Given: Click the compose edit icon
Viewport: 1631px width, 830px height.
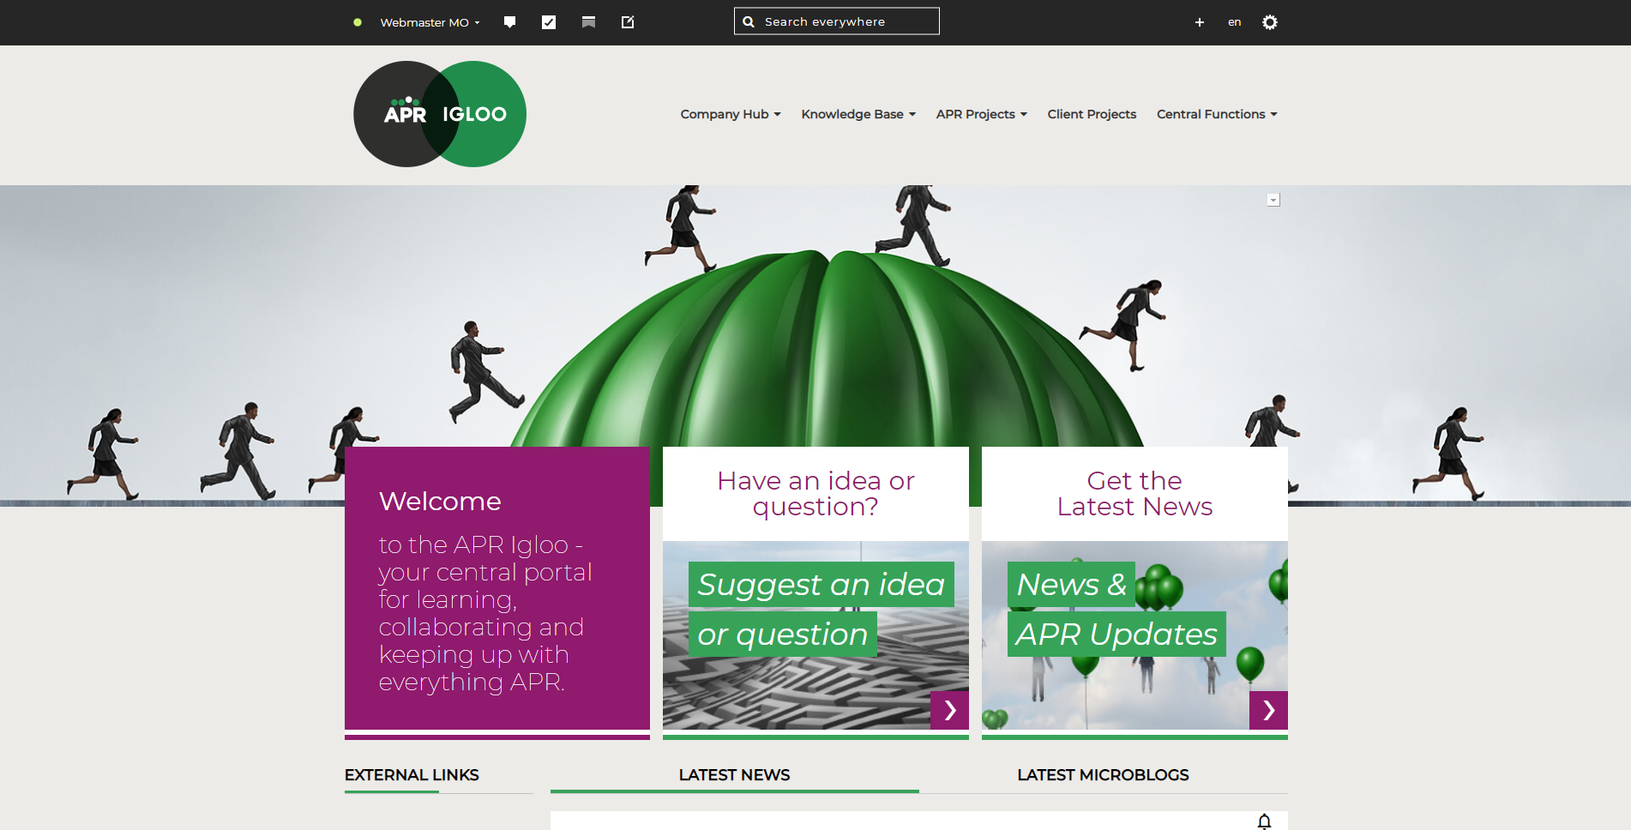Looking at the screenshot, I should tap(628, 22).
